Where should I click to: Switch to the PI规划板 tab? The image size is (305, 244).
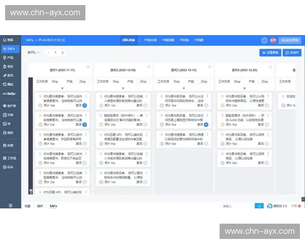pyautogui.click(x=168, y=40)
